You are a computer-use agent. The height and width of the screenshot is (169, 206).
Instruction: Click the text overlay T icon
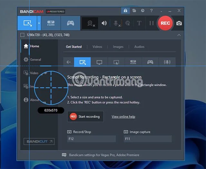139,23
